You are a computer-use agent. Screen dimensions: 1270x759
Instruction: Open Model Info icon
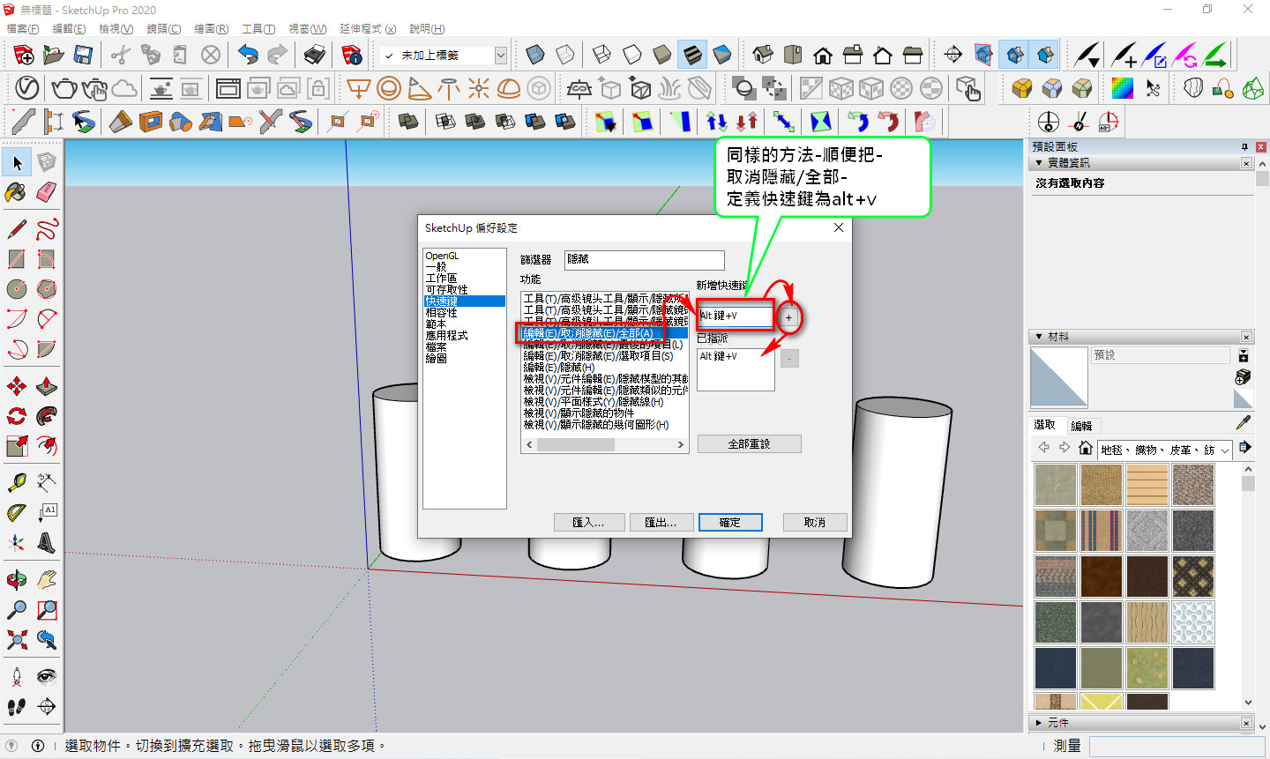(x=352, y=56)
